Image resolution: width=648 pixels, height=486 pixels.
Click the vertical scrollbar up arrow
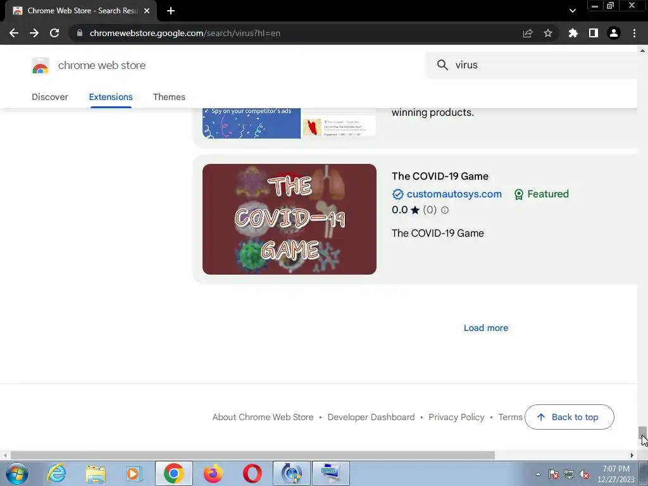(x=642, y=51)
